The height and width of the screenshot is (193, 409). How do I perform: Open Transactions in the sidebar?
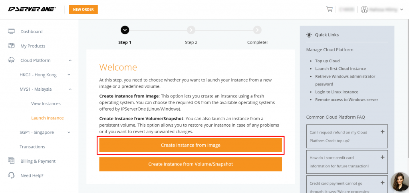coord(32,147)
